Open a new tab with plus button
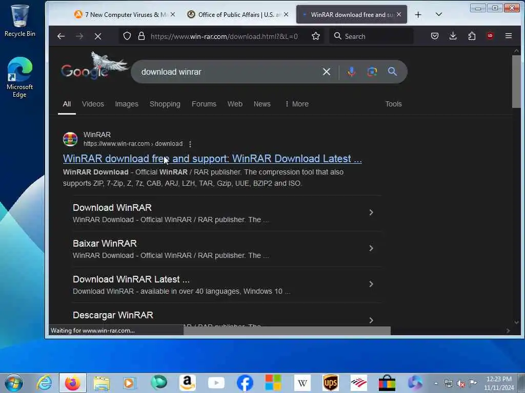Viewport: 525px width, 393px height. (x=418, y=15)
